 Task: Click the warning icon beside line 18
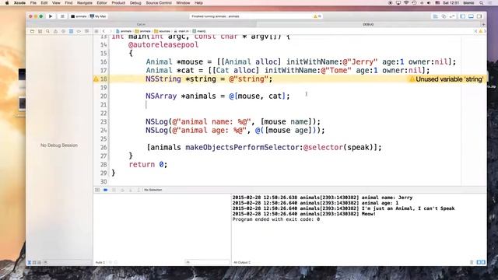(x=96, y=79)
